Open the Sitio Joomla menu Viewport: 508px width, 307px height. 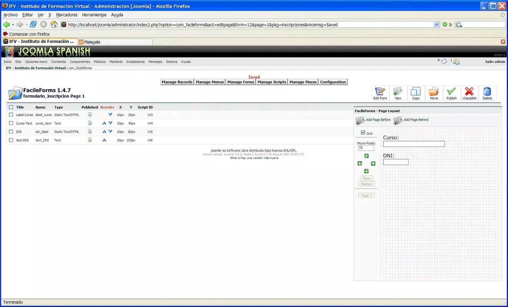[18, 62]
